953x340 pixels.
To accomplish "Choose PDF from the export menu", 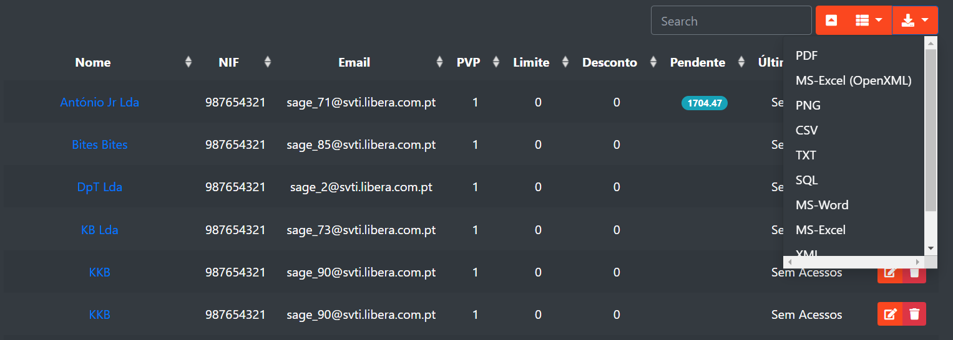I will point(806,55).
